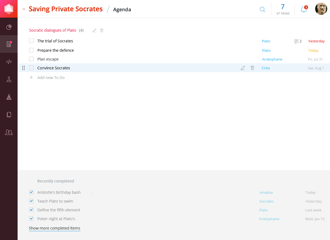Click 'Show more completed items'
Viewport: 330px width, 240px height.
(x=54, y=228)
